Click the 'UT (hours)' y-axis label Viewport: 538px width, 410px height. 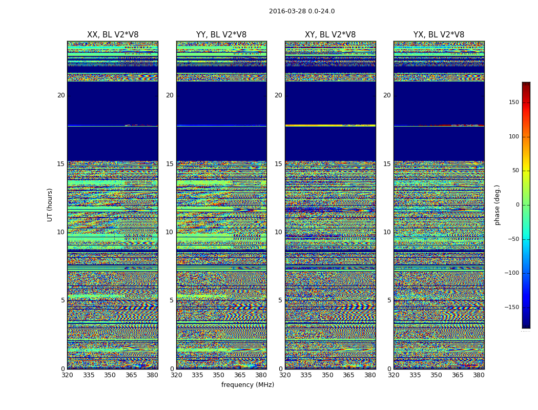pyautogui.click(x=50, y=204)
